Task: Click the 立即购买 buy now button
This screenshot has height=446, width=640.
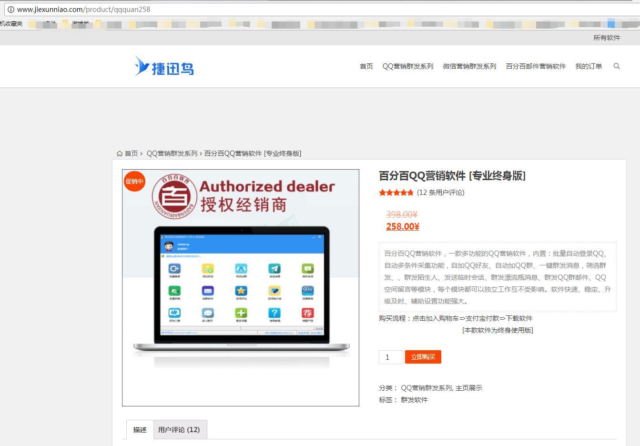Action: coord(423,357)
